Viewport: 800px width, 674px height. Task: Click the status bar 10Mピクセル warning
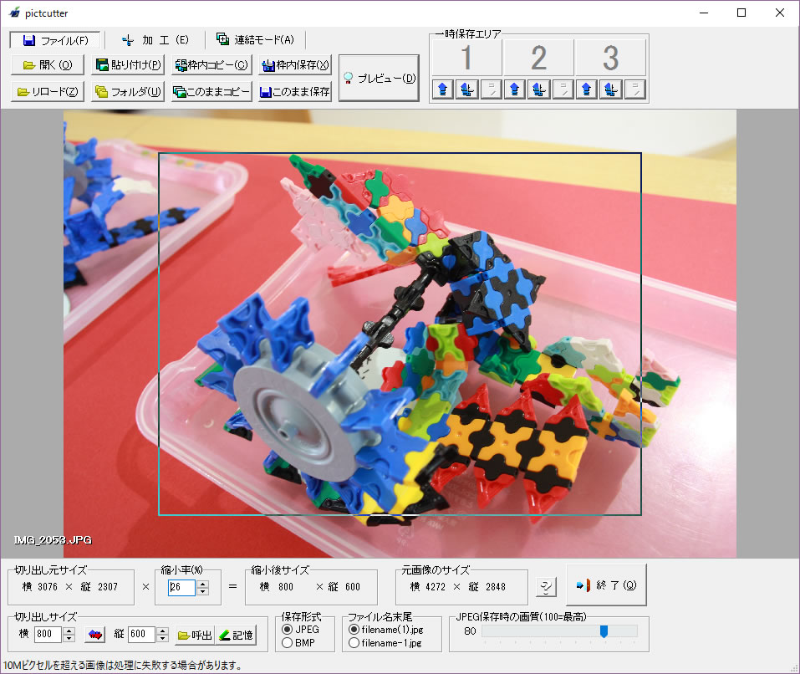click(x=122, y=666)
